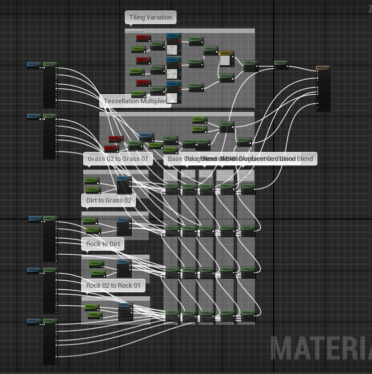
Task: Click the Rock to Dirt comment bubble
Action: [103, 244]
